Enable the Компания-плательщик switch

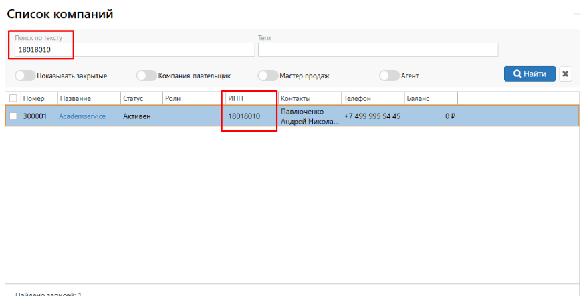[146, 76]
